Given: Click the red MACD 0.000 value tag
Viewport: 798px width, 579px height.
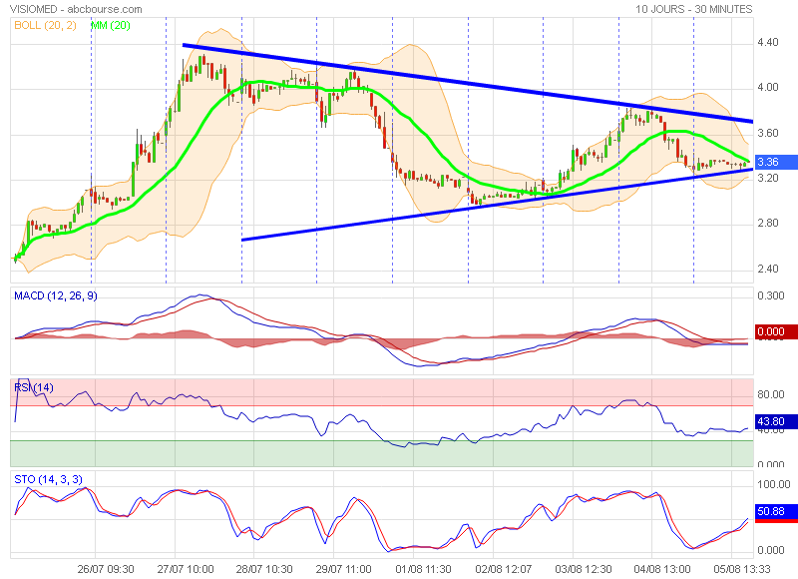Looking at the screenshot, I should [776, 331].
